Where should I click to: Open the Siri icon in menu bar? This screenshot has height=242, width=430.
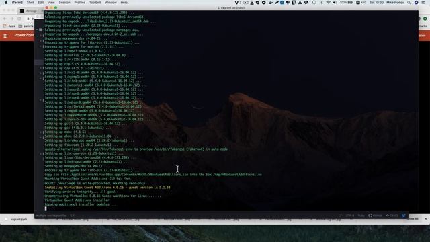417,3
